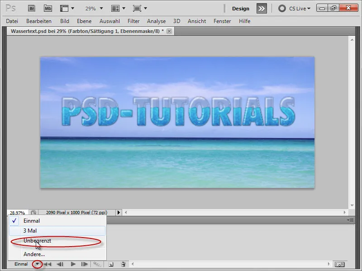Choose 3 Mal in the loop menu
Screen dimensions: 362x271
(57, 231)
